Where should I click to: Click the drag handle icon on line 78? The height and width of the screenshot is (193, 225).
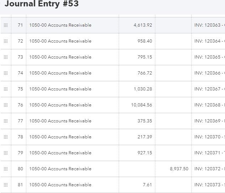(6, 137)
